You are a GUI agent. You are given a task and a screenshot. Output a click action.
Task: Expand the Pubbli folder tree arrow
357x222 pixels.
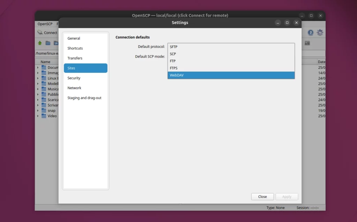pos(38,94)
